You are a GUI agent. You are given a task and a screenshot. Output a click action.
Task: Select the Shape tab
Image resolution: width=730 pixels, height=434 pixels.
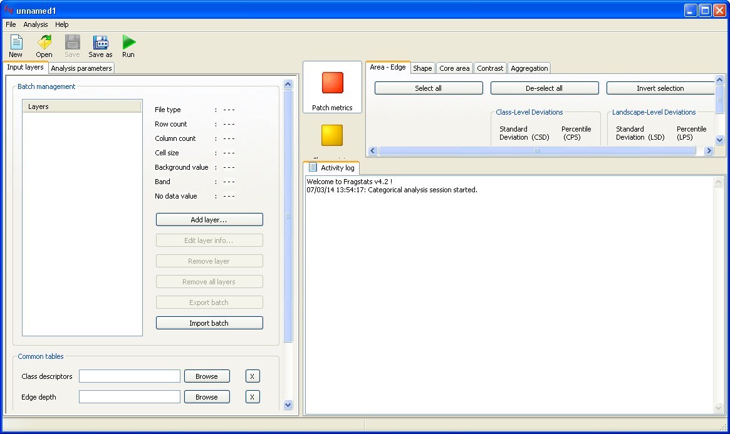[x=422, y=68]
